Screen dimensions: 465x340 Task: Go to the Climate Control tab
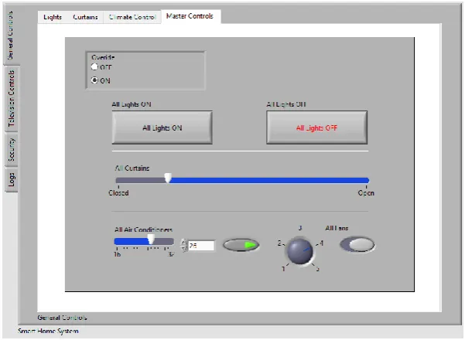[x=132, y=17]
